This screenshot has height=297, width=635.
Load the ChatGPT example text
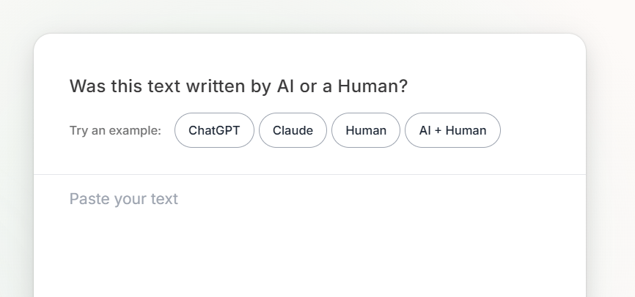[214, 130]
